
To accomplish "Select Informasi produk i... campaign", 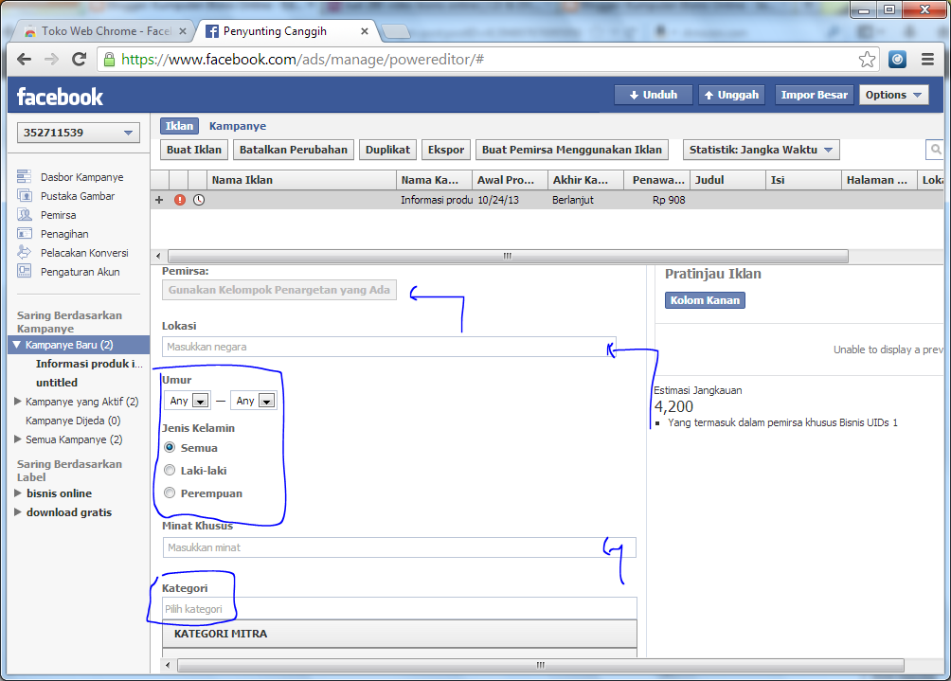I will [x=89, y=364].
